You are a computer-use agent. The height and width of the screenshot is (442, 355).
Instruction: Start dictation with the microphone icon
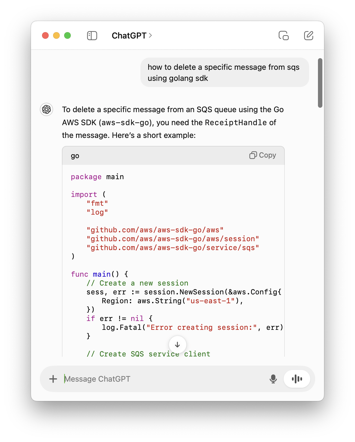273,379
